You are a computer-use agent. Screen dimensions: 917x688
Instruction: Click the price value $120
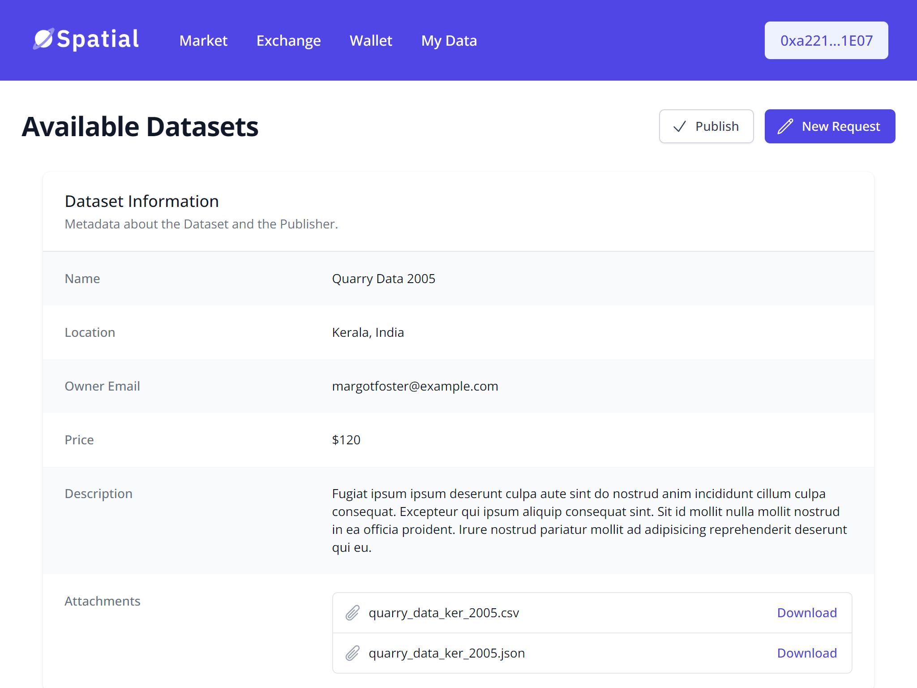[346, 440]
